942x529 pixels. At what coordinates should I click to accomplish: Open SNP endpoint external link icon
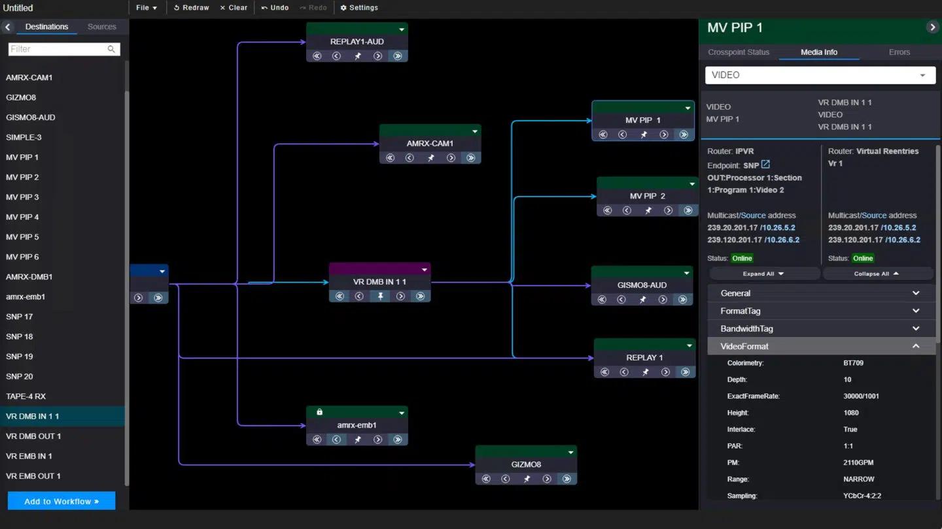click(765, 165)
